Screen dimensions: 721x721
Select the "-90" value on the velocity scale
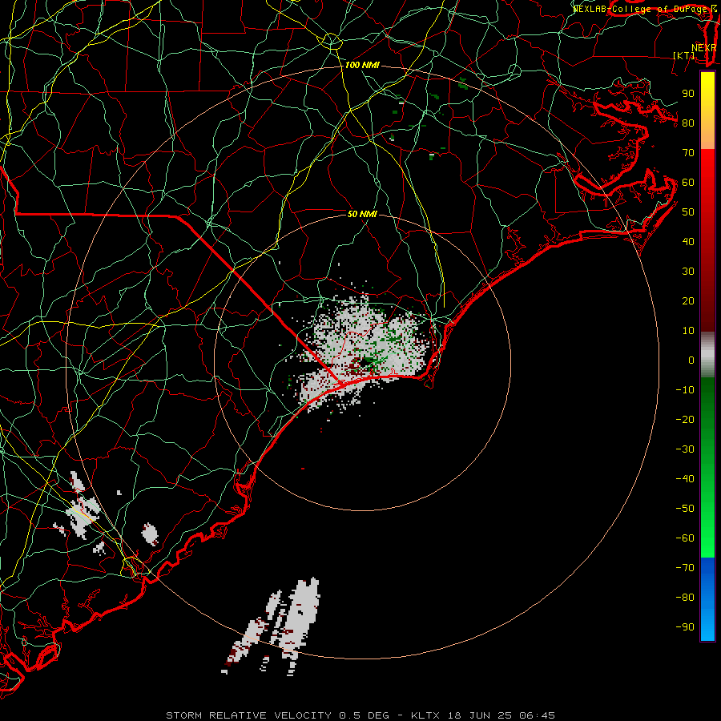685,627
